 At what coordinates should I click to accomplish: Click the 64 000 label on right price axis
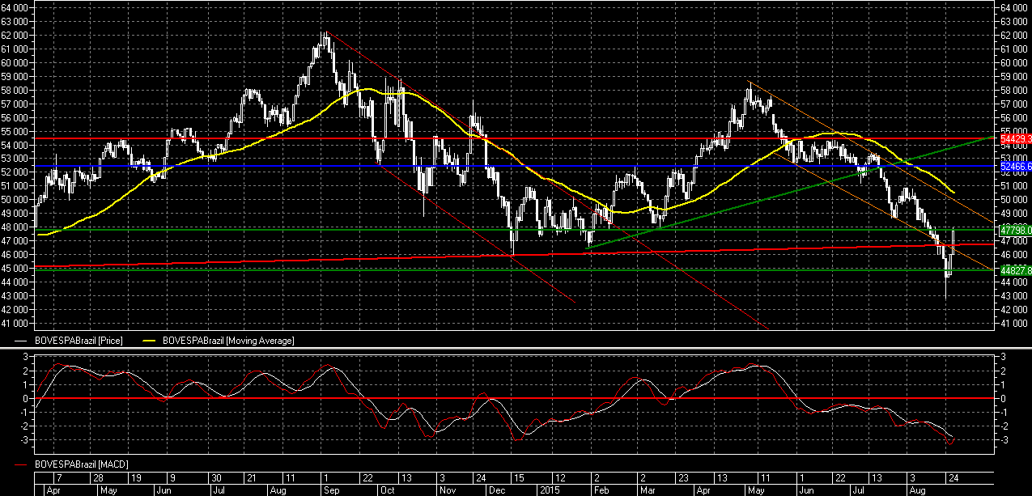click(1013, 8)
